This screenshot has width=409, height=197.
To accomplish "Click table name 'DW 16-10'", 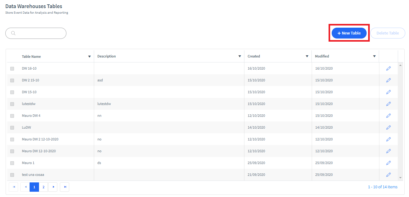I will coord(29,68).
